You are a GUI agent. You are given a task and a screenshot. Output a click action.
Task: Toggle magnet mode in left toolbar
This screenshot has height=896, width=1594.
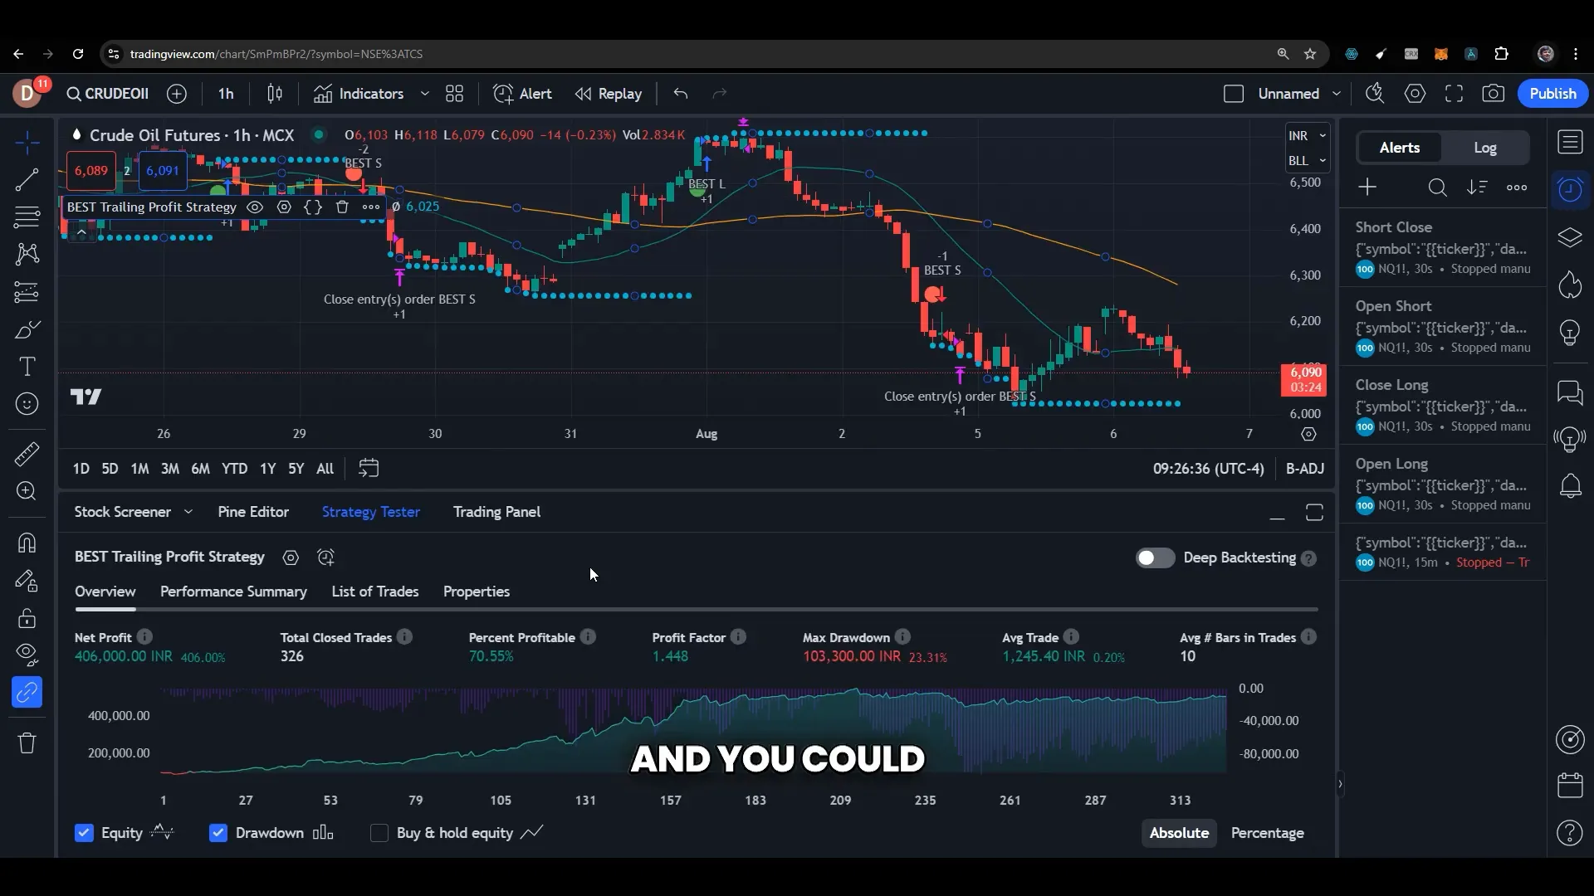27,543
